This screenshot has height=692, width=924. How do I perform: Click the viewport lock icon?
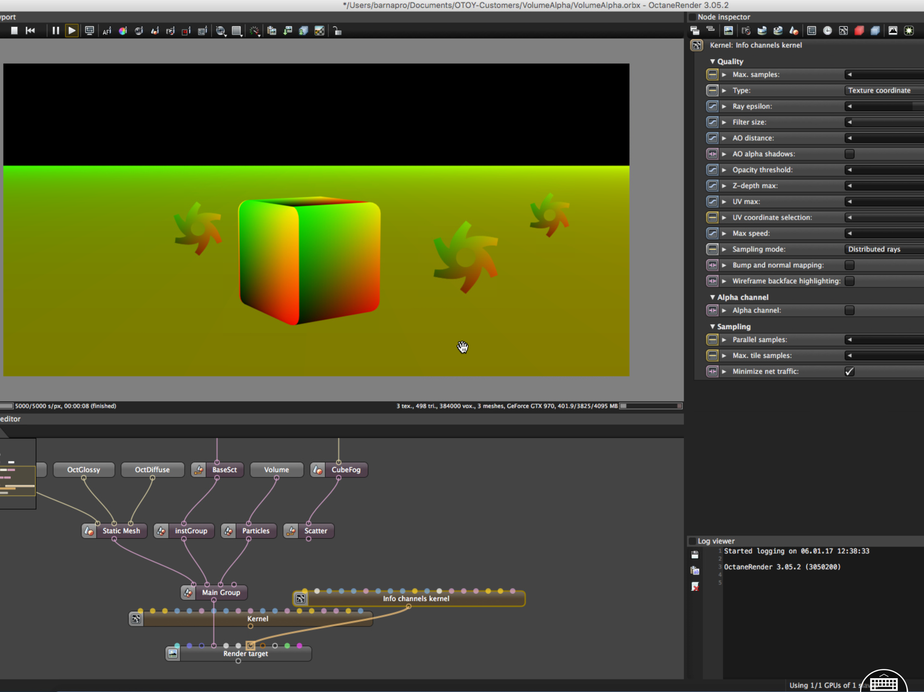[x=337, y=31]
